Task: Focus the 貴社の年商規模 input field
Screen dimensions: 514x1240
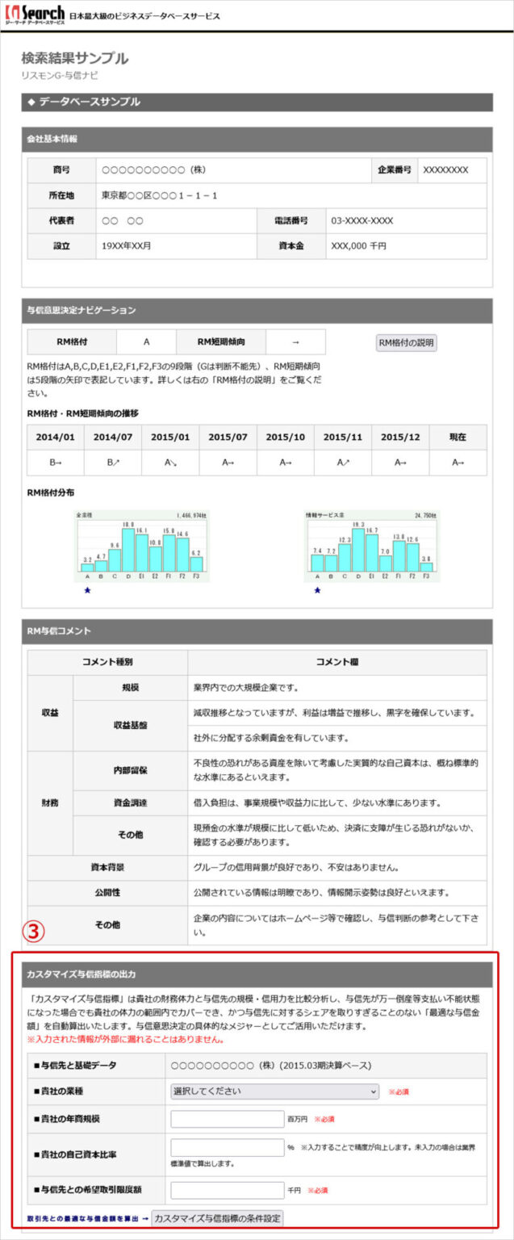Action: [228, 1119]
